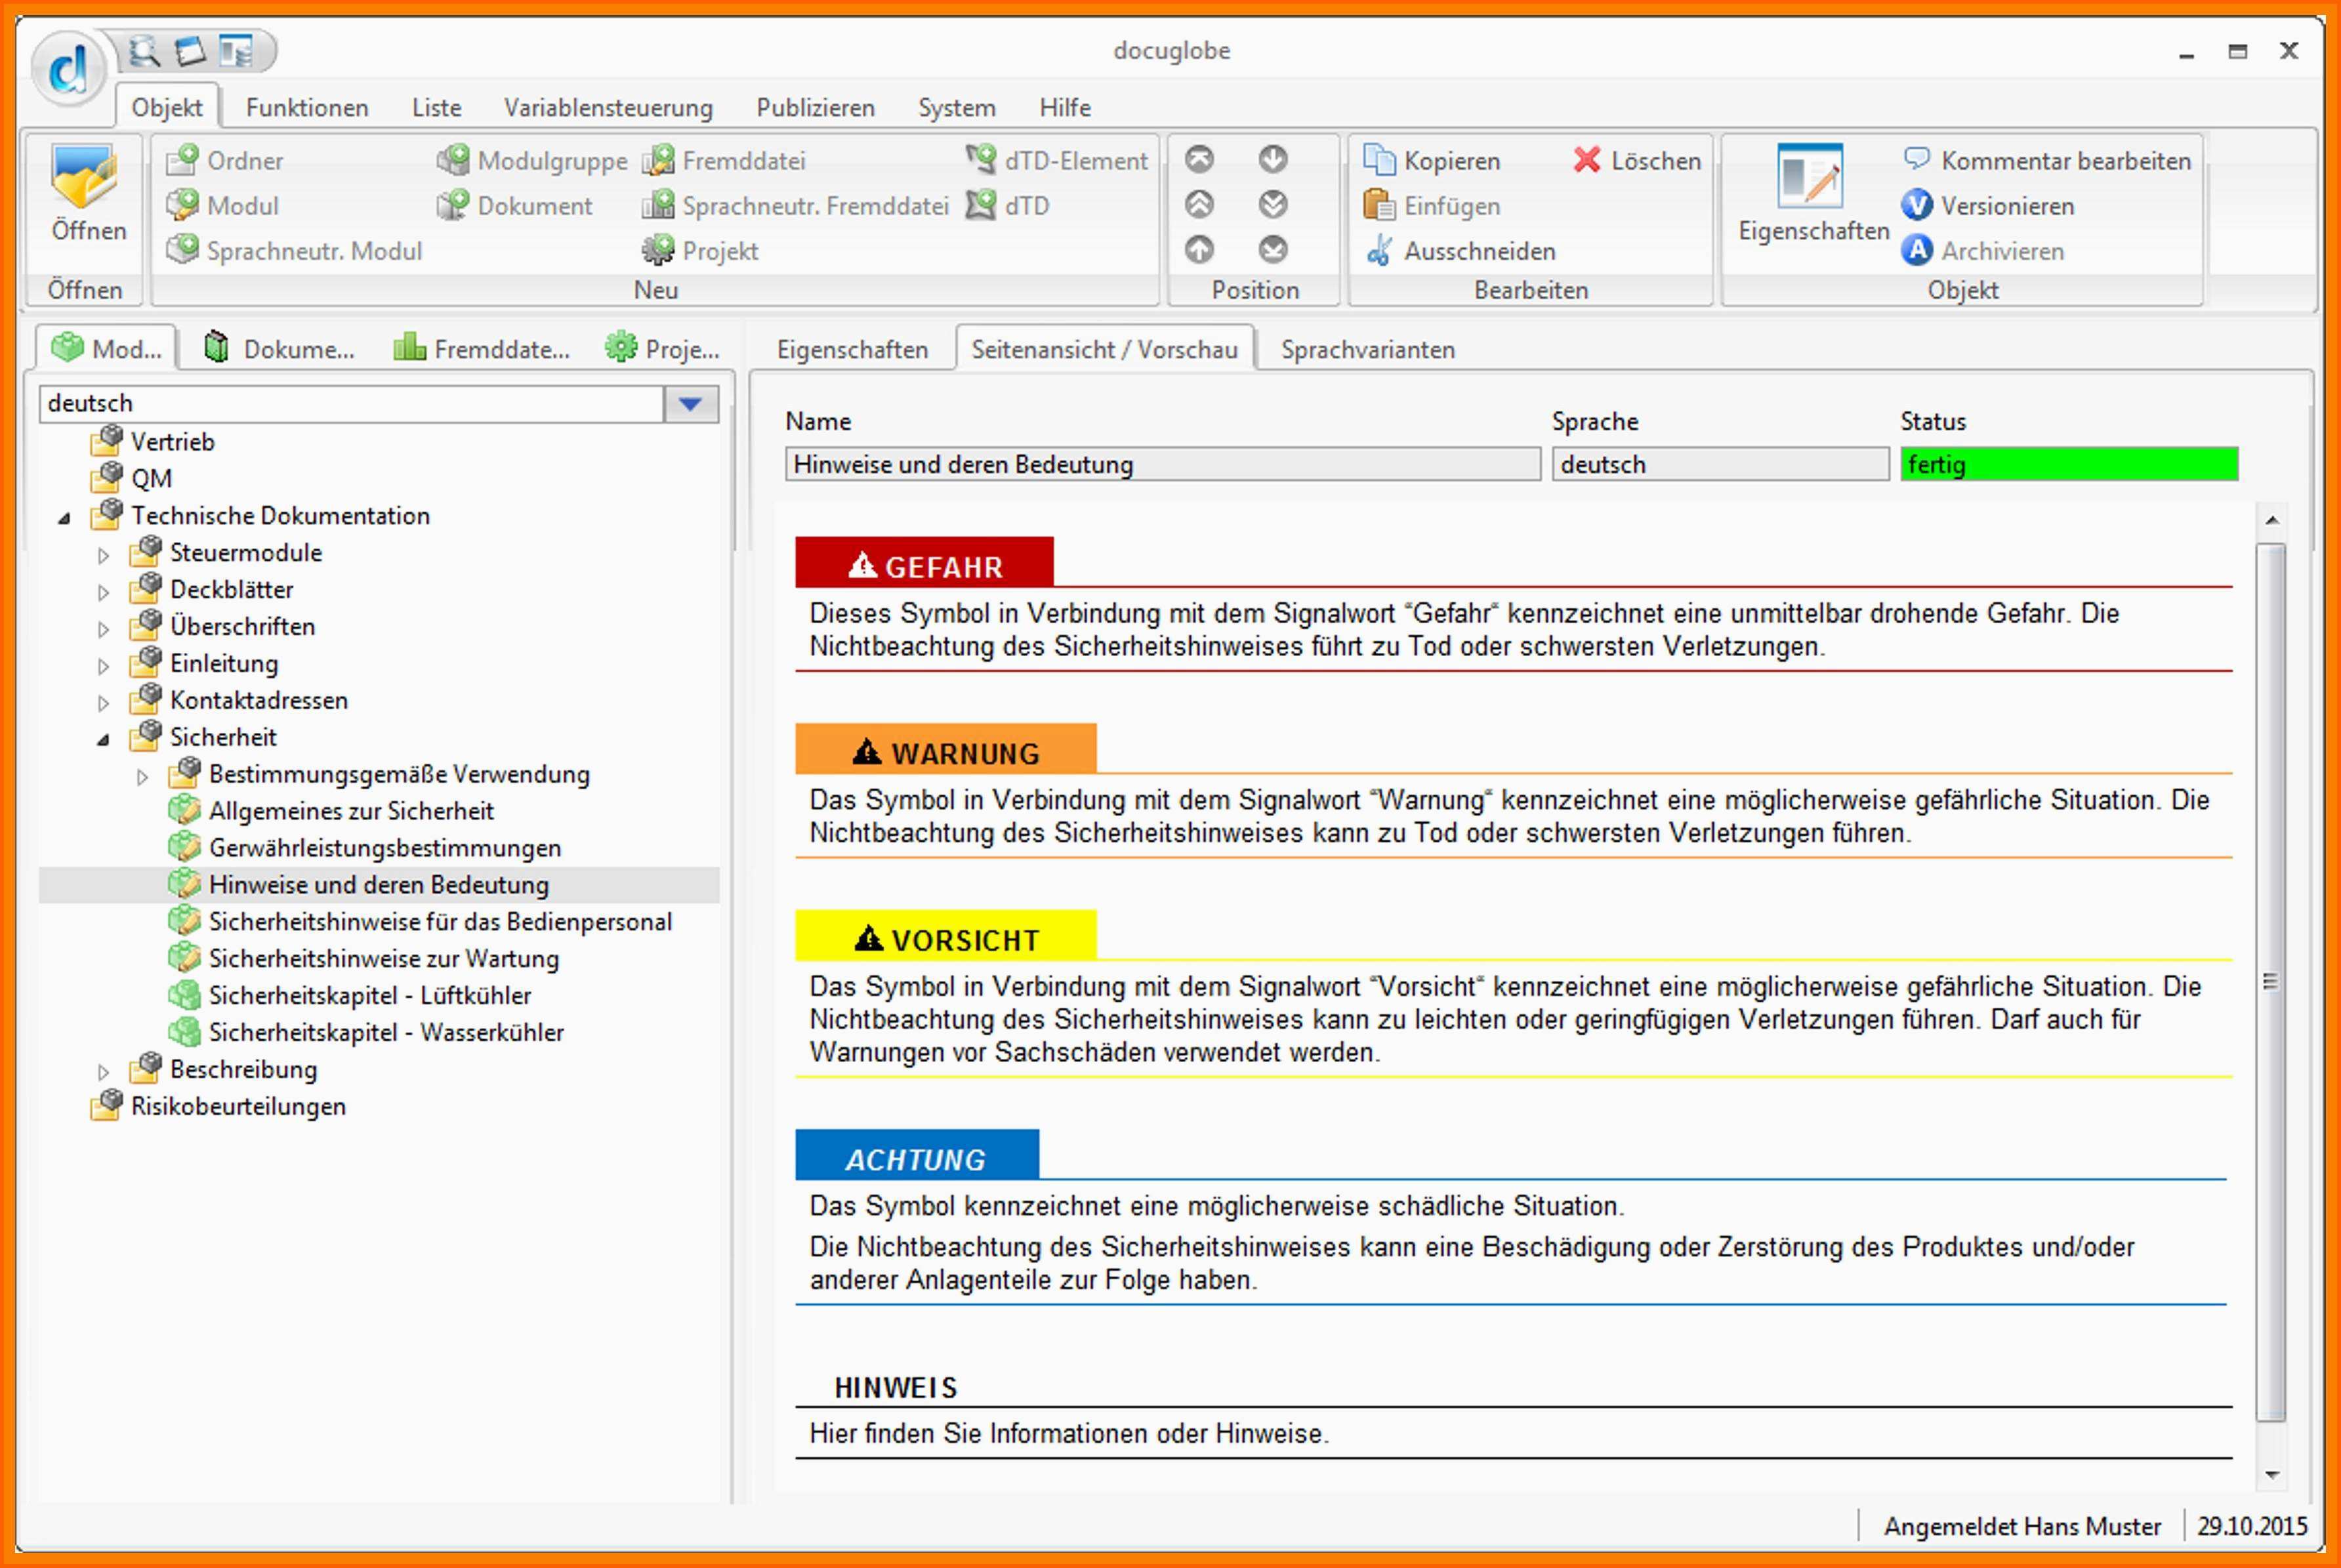Open the Funktionen ribbon tab
Viewport: 2341px width, 1568px height.
point(307,108)
